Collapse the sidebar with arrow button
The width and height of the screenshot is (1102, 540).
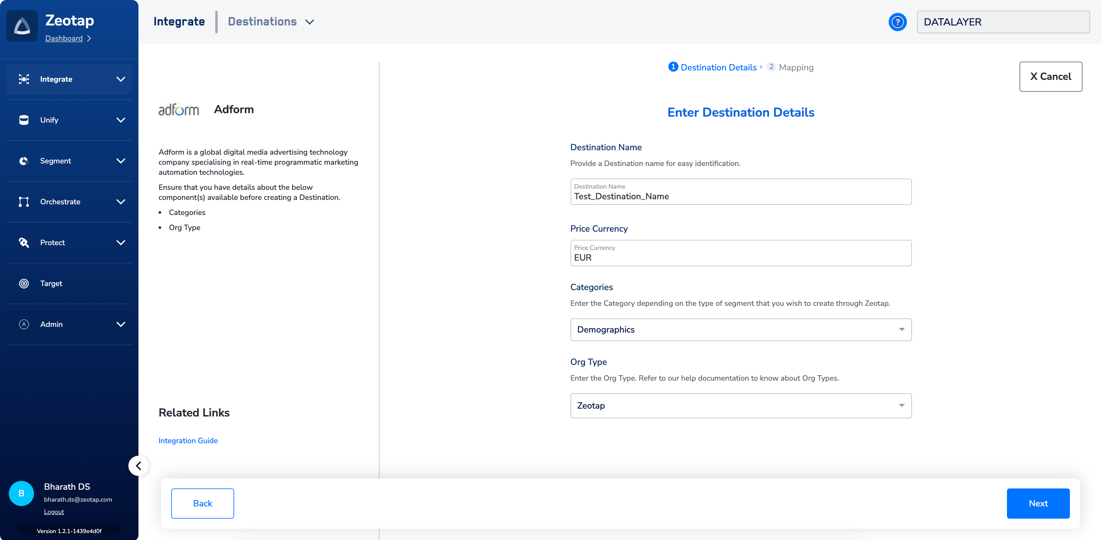tap(138, 466)
